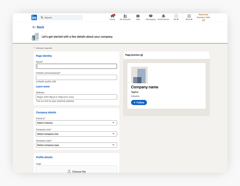Expand the Select industry dropdown
240x186 pixels.
pos(76,123)
